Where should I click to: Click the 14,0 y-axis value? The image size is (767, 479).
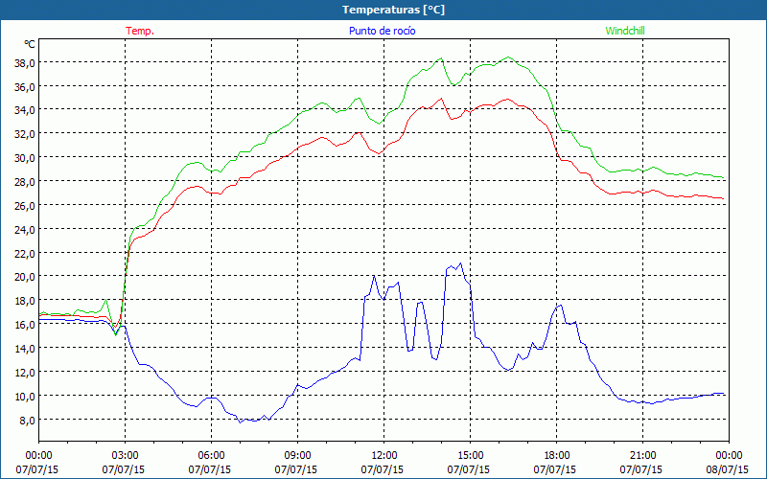pyautogui.click(x=24, y=349)
